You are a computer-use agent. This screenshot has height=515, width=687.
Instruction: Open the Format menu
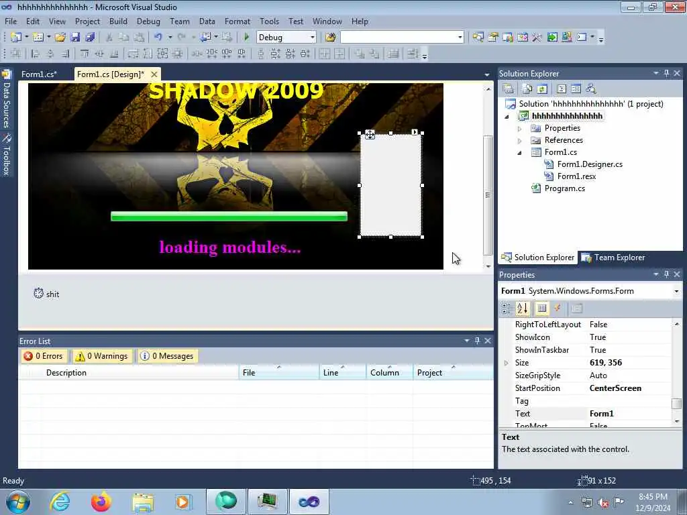pyautogui.click(x=237, y=21)
